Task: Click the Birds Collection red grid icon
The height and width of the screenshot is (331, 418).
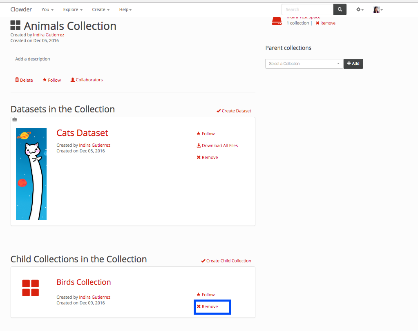Action: (31, 288)
